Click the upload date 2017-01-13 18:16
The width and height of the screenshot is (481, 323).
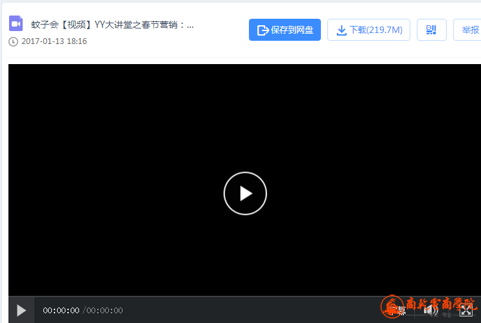[x=54, y=41]
